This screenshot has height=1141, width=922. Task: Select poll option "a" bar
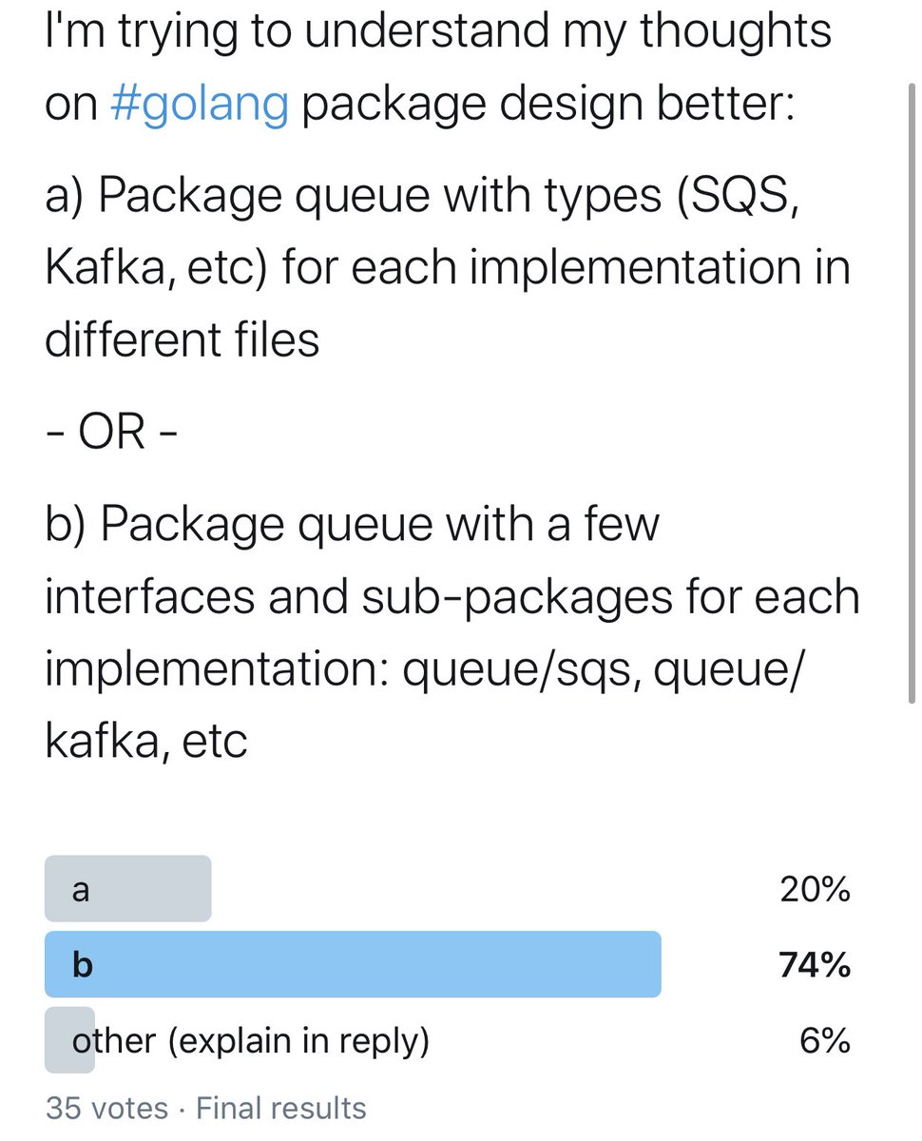pyautogui.click(x=127, y=889)
